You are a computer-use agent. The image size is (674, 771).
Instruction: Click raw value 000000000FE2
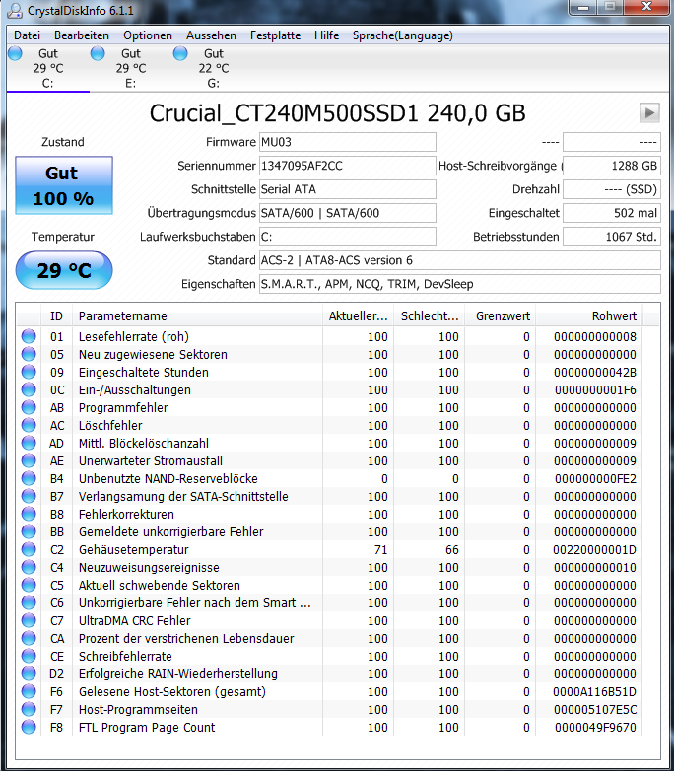tap(595, 478)
